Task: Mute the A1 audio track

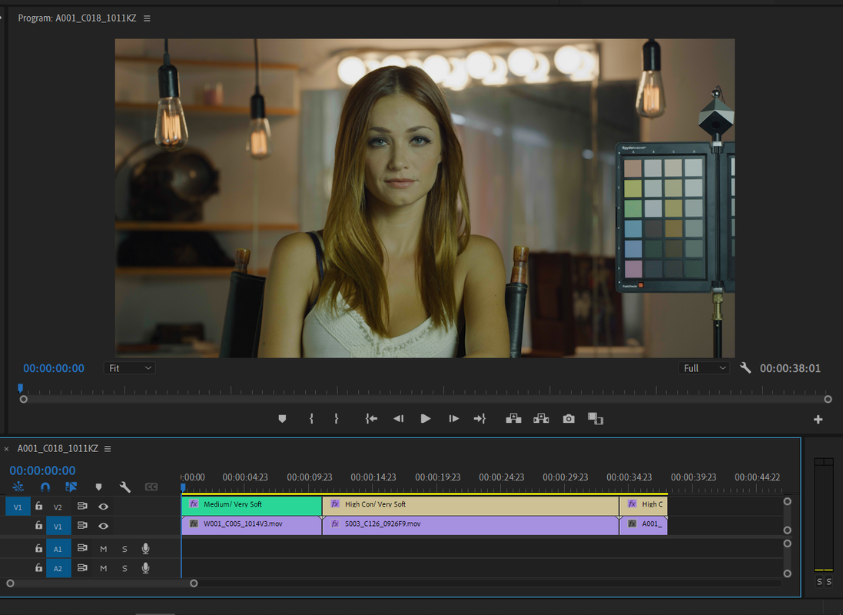Action: click(103, 549)
